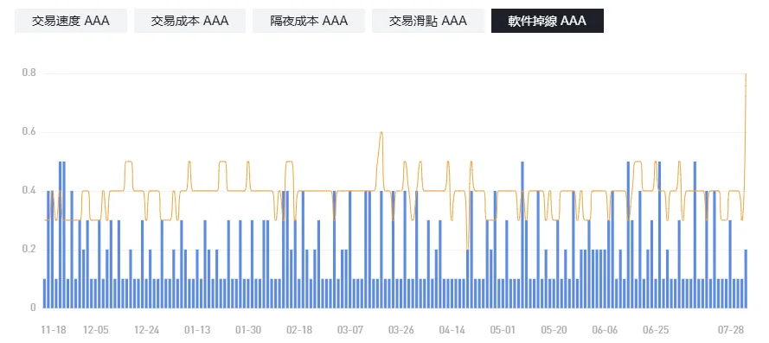Select the 隔夜成本 AAA tab
This screenshot has height=343, width=769.
309,21
